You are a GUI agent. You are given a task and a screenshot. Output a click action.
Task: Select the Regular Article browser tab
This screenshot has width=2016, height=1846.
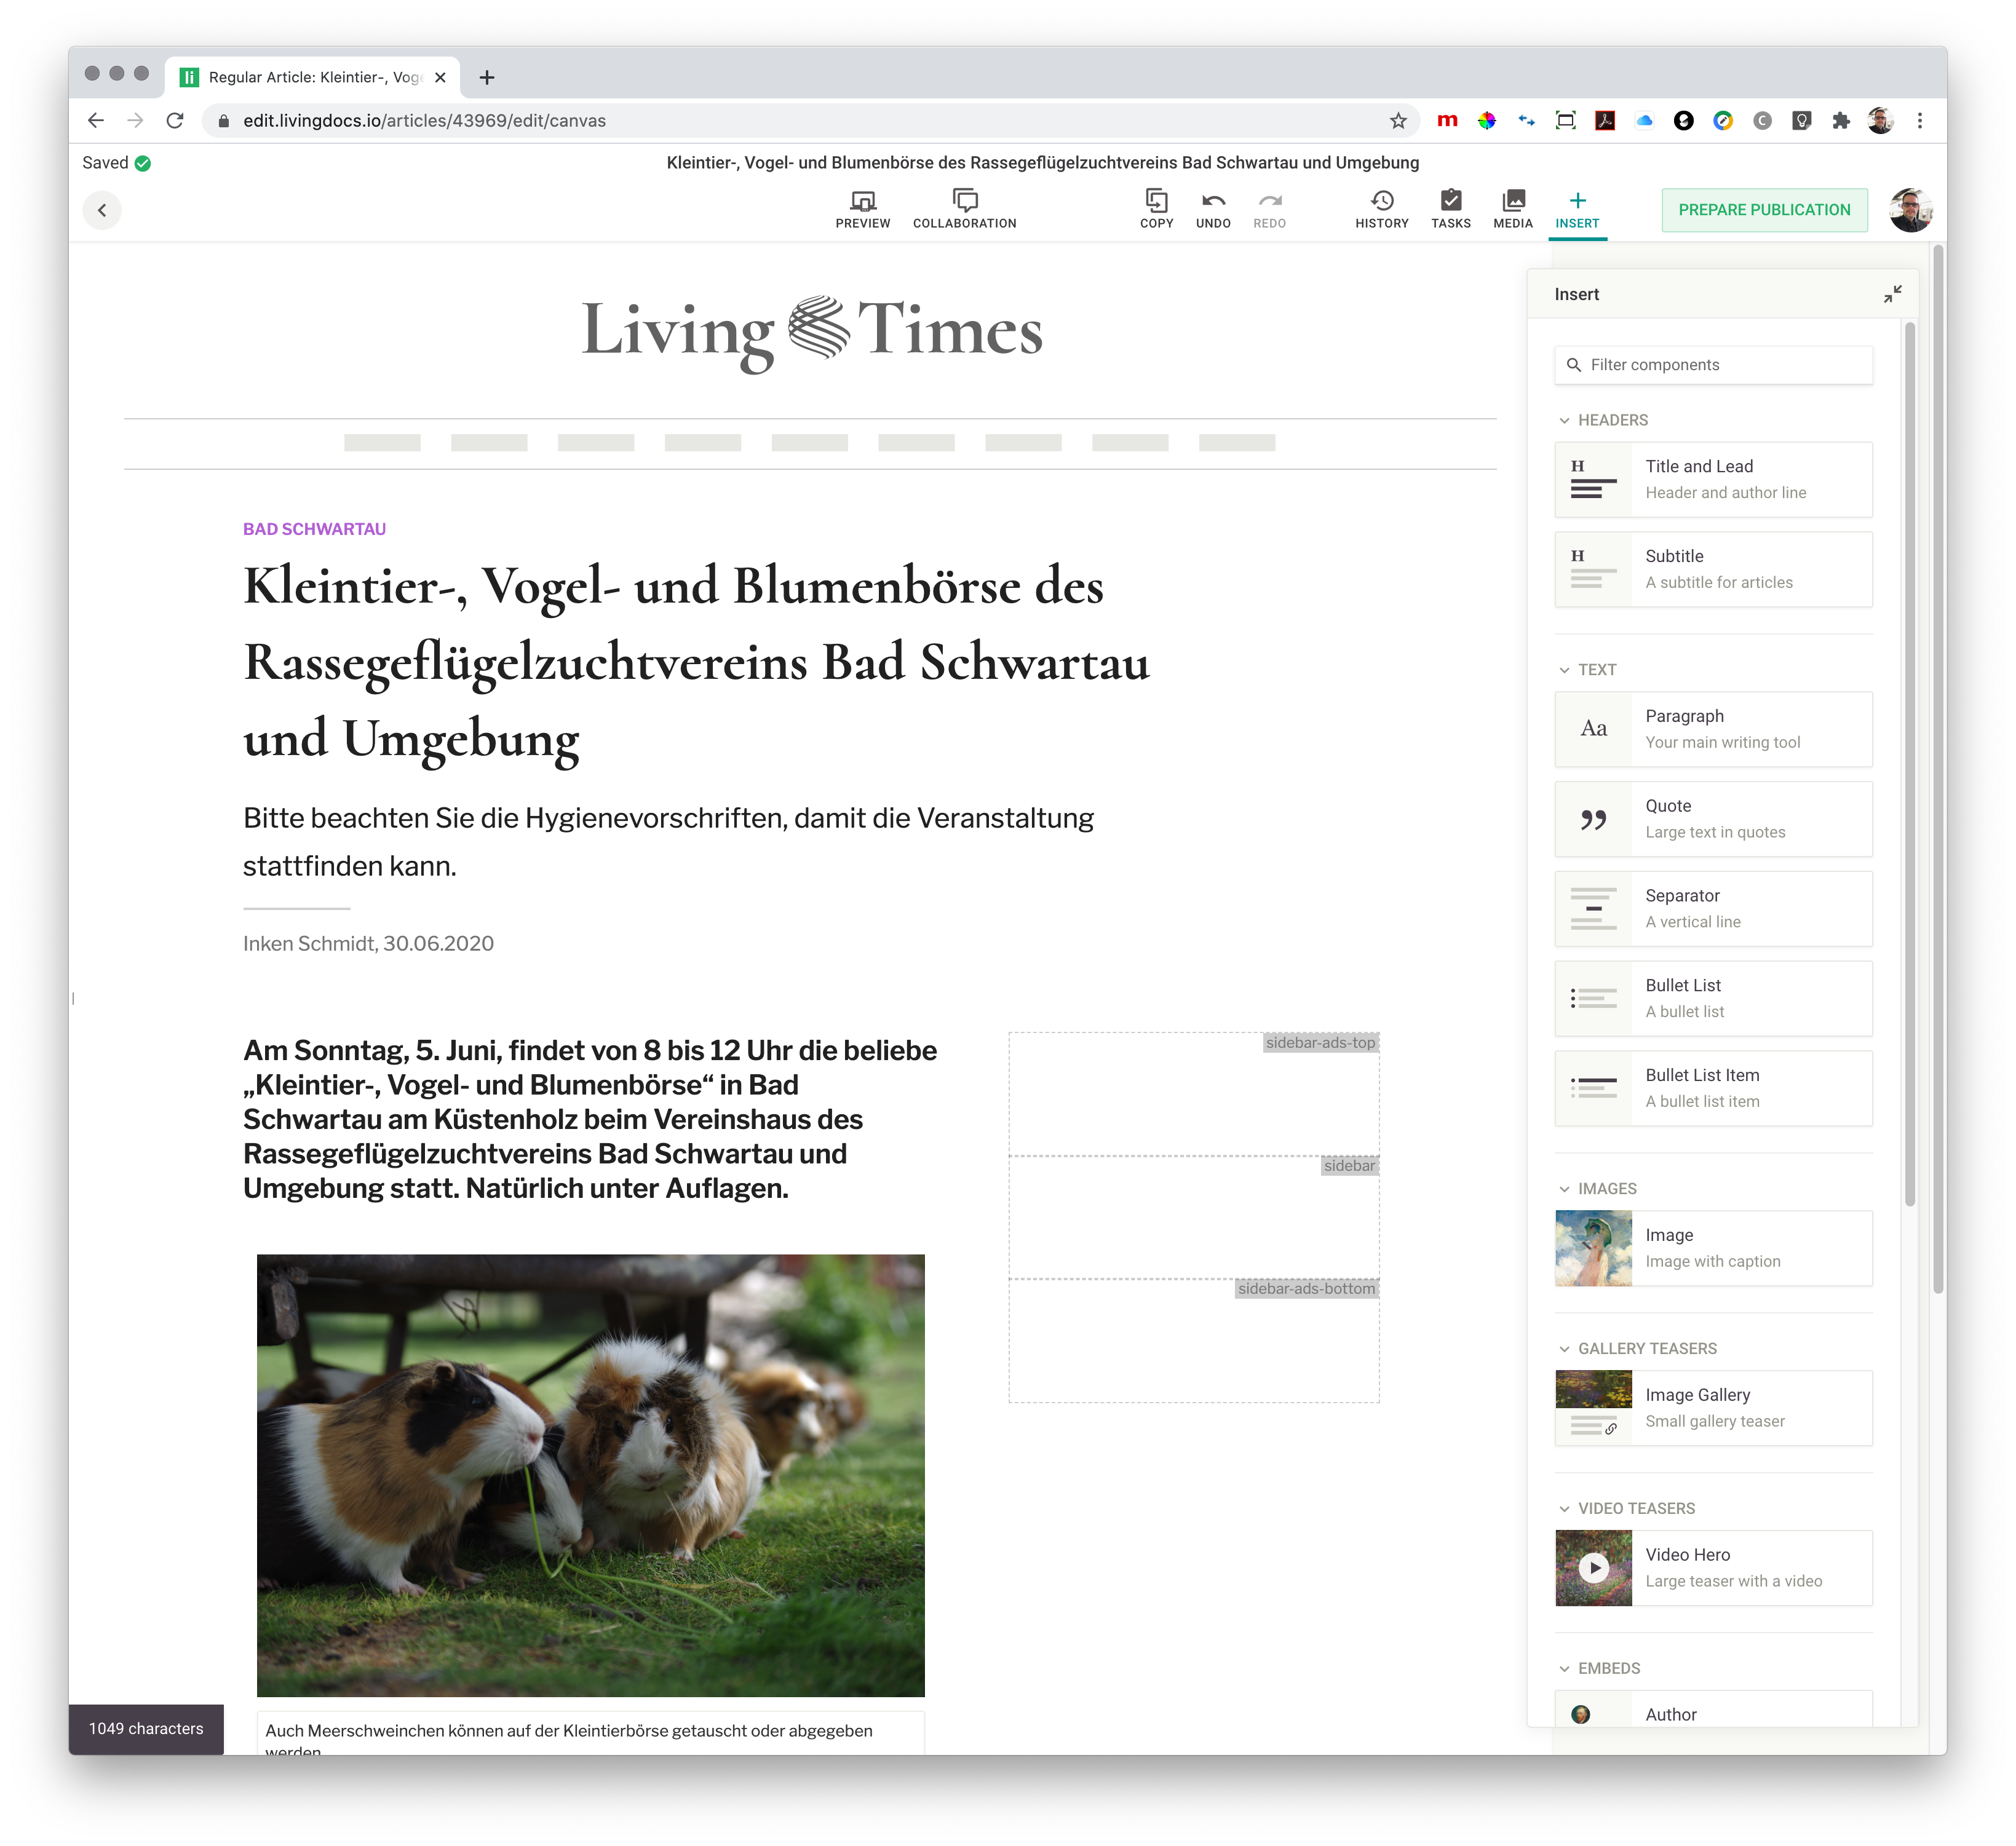(x=312, y=78)
